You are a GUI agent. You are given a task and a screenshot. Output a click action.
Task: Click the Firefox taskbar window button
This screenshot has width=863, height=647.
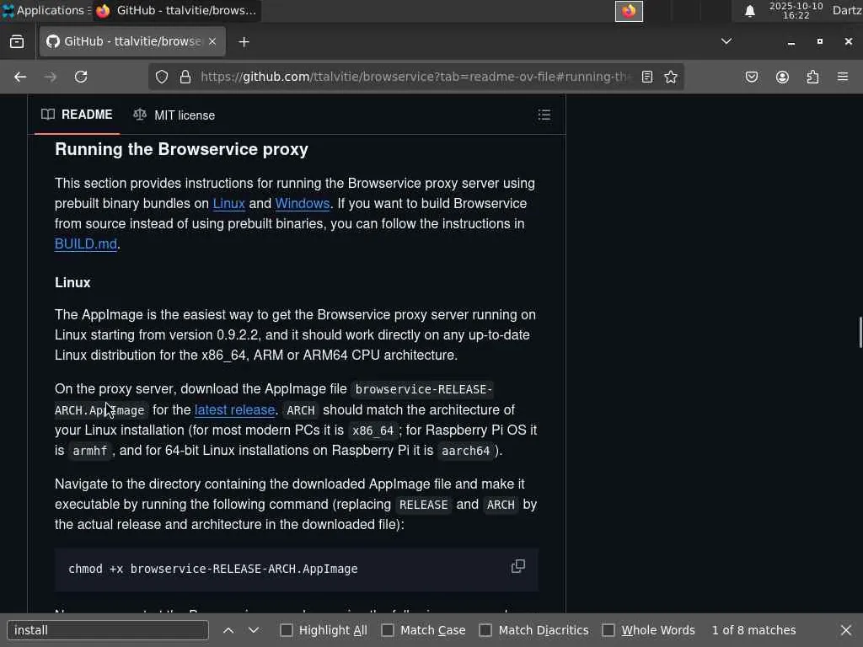tap(176, 10)
